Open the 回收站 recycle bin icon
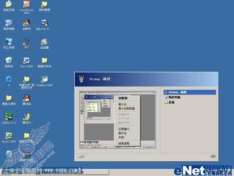 point(9,62)
